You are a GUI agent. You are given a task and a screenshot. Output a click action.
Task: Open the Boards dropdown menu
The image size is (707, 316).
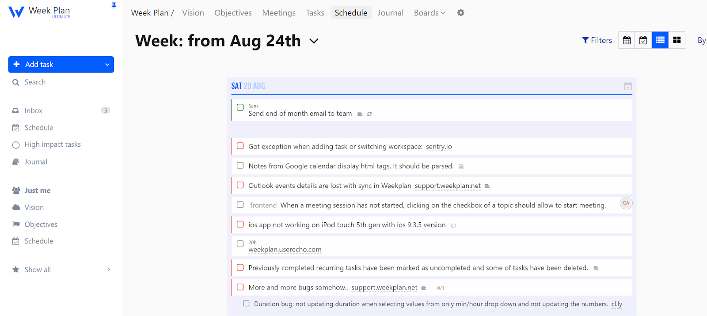(x=429, y=13)
